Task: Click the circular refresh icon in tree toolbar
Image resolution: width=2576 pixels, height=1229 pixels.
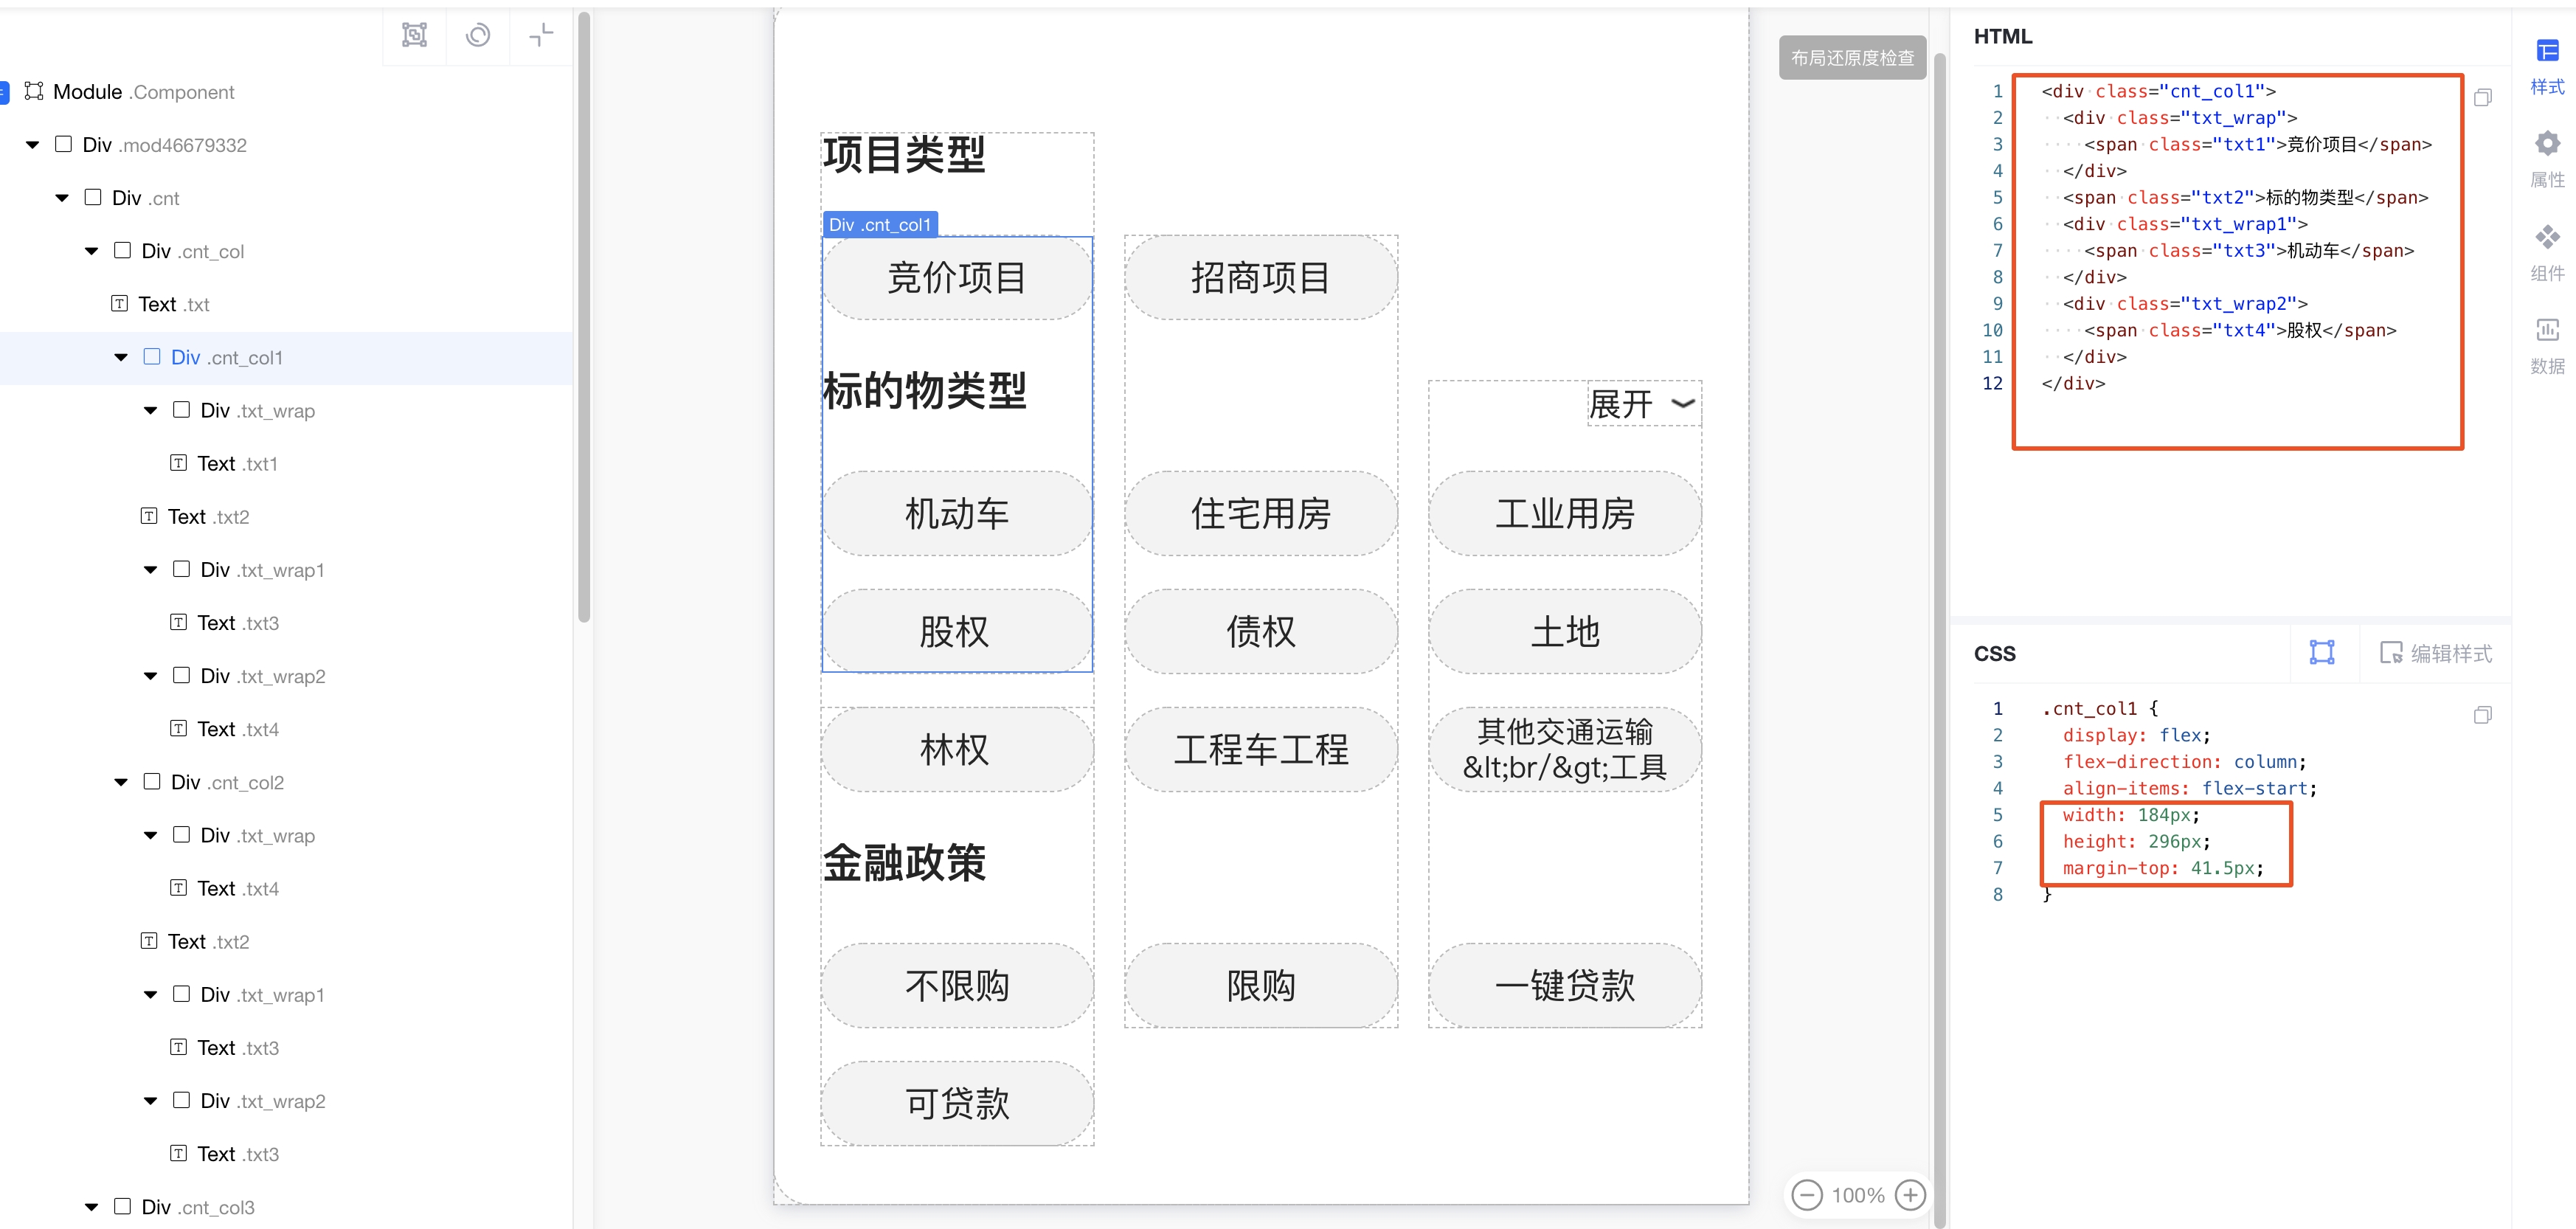Action: [x=478, y=36]
